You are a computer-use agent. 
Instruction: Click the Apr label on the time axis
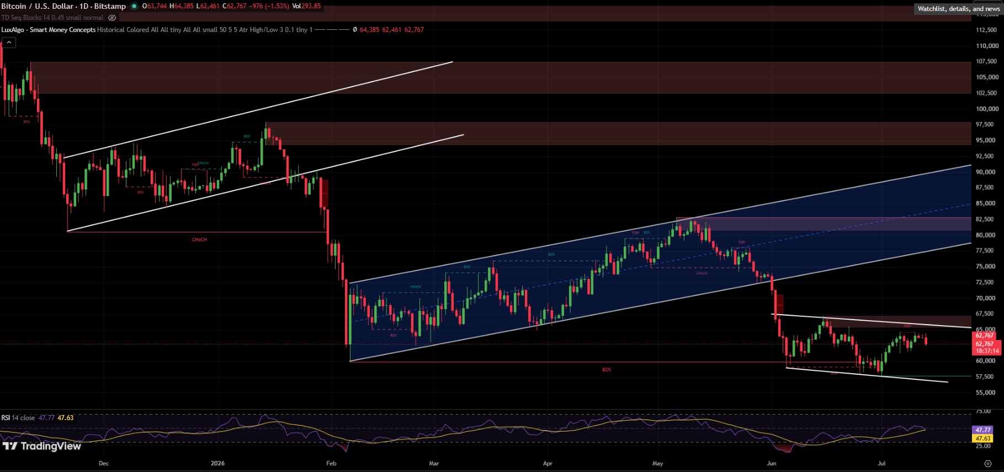(x=548, y=464)
